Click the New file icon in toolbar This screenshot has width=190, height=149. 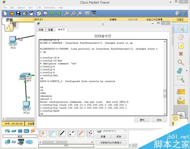[5, 13]
